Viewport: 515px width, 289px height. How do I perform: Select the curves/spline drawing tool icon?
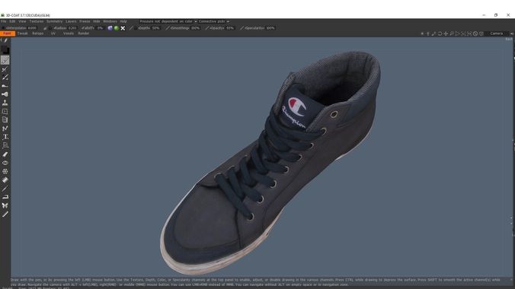[x=5, y=129]
